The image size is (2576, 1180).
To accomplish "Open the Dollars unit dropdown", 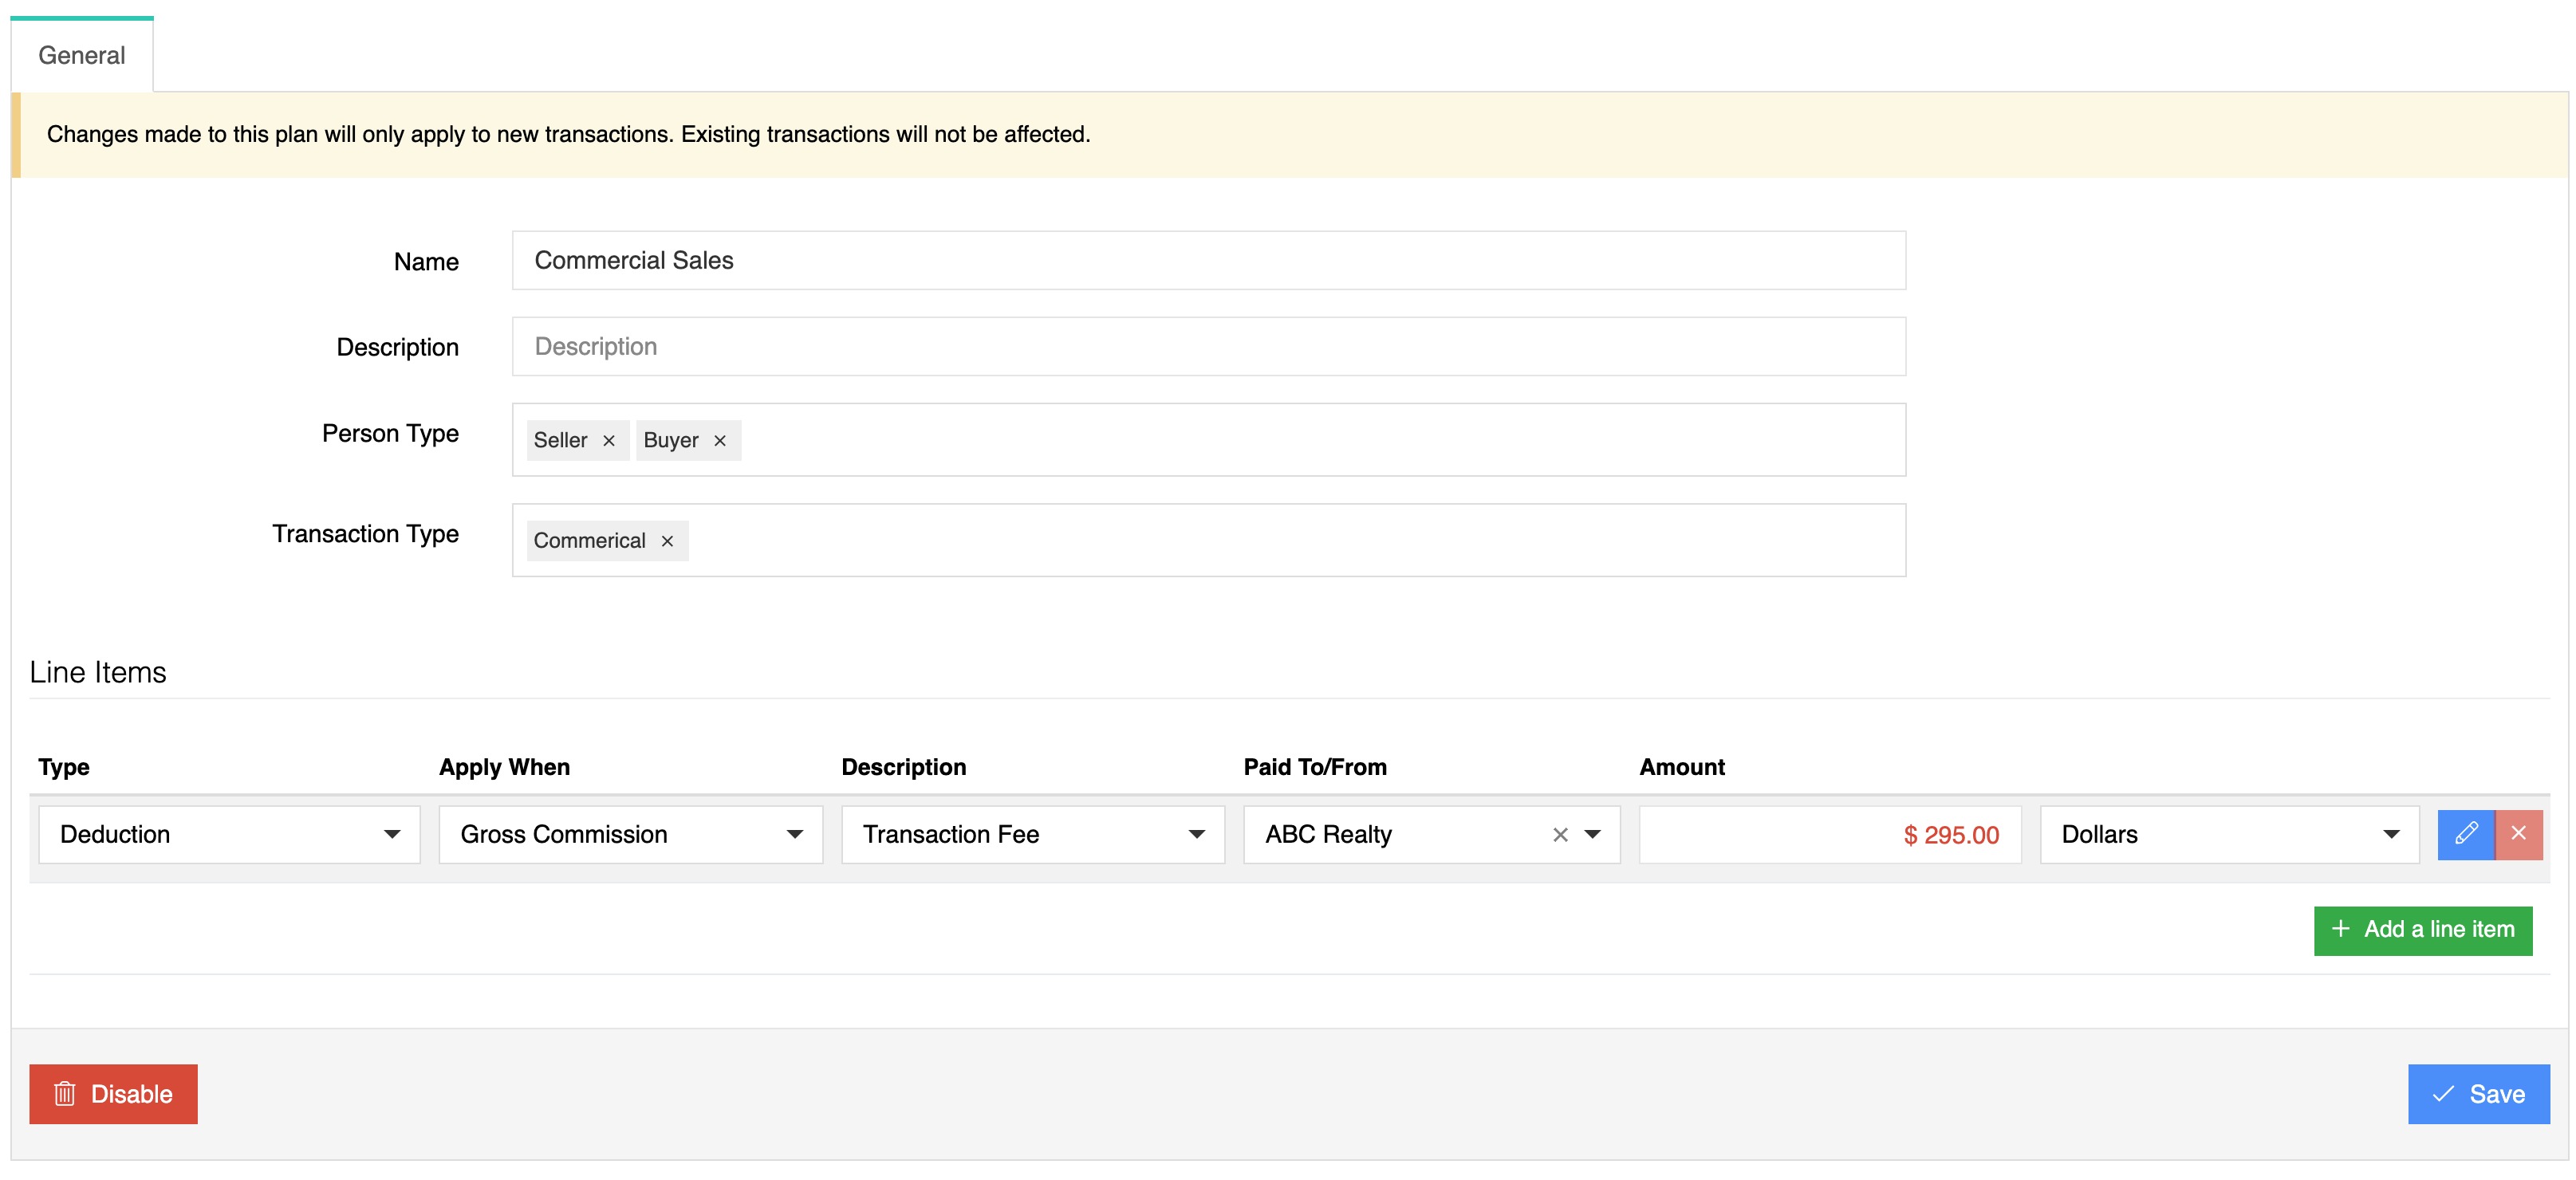I will tap(2228, 834).
